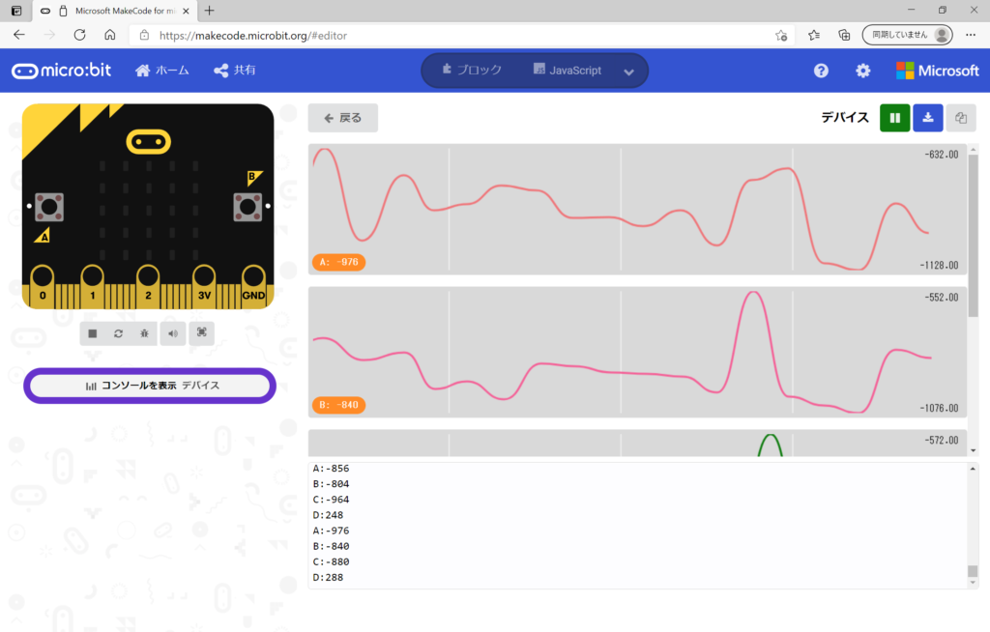Download the device data as CSV
The height and width of the screenshot is (632, 990).
[x=927, y=118]
